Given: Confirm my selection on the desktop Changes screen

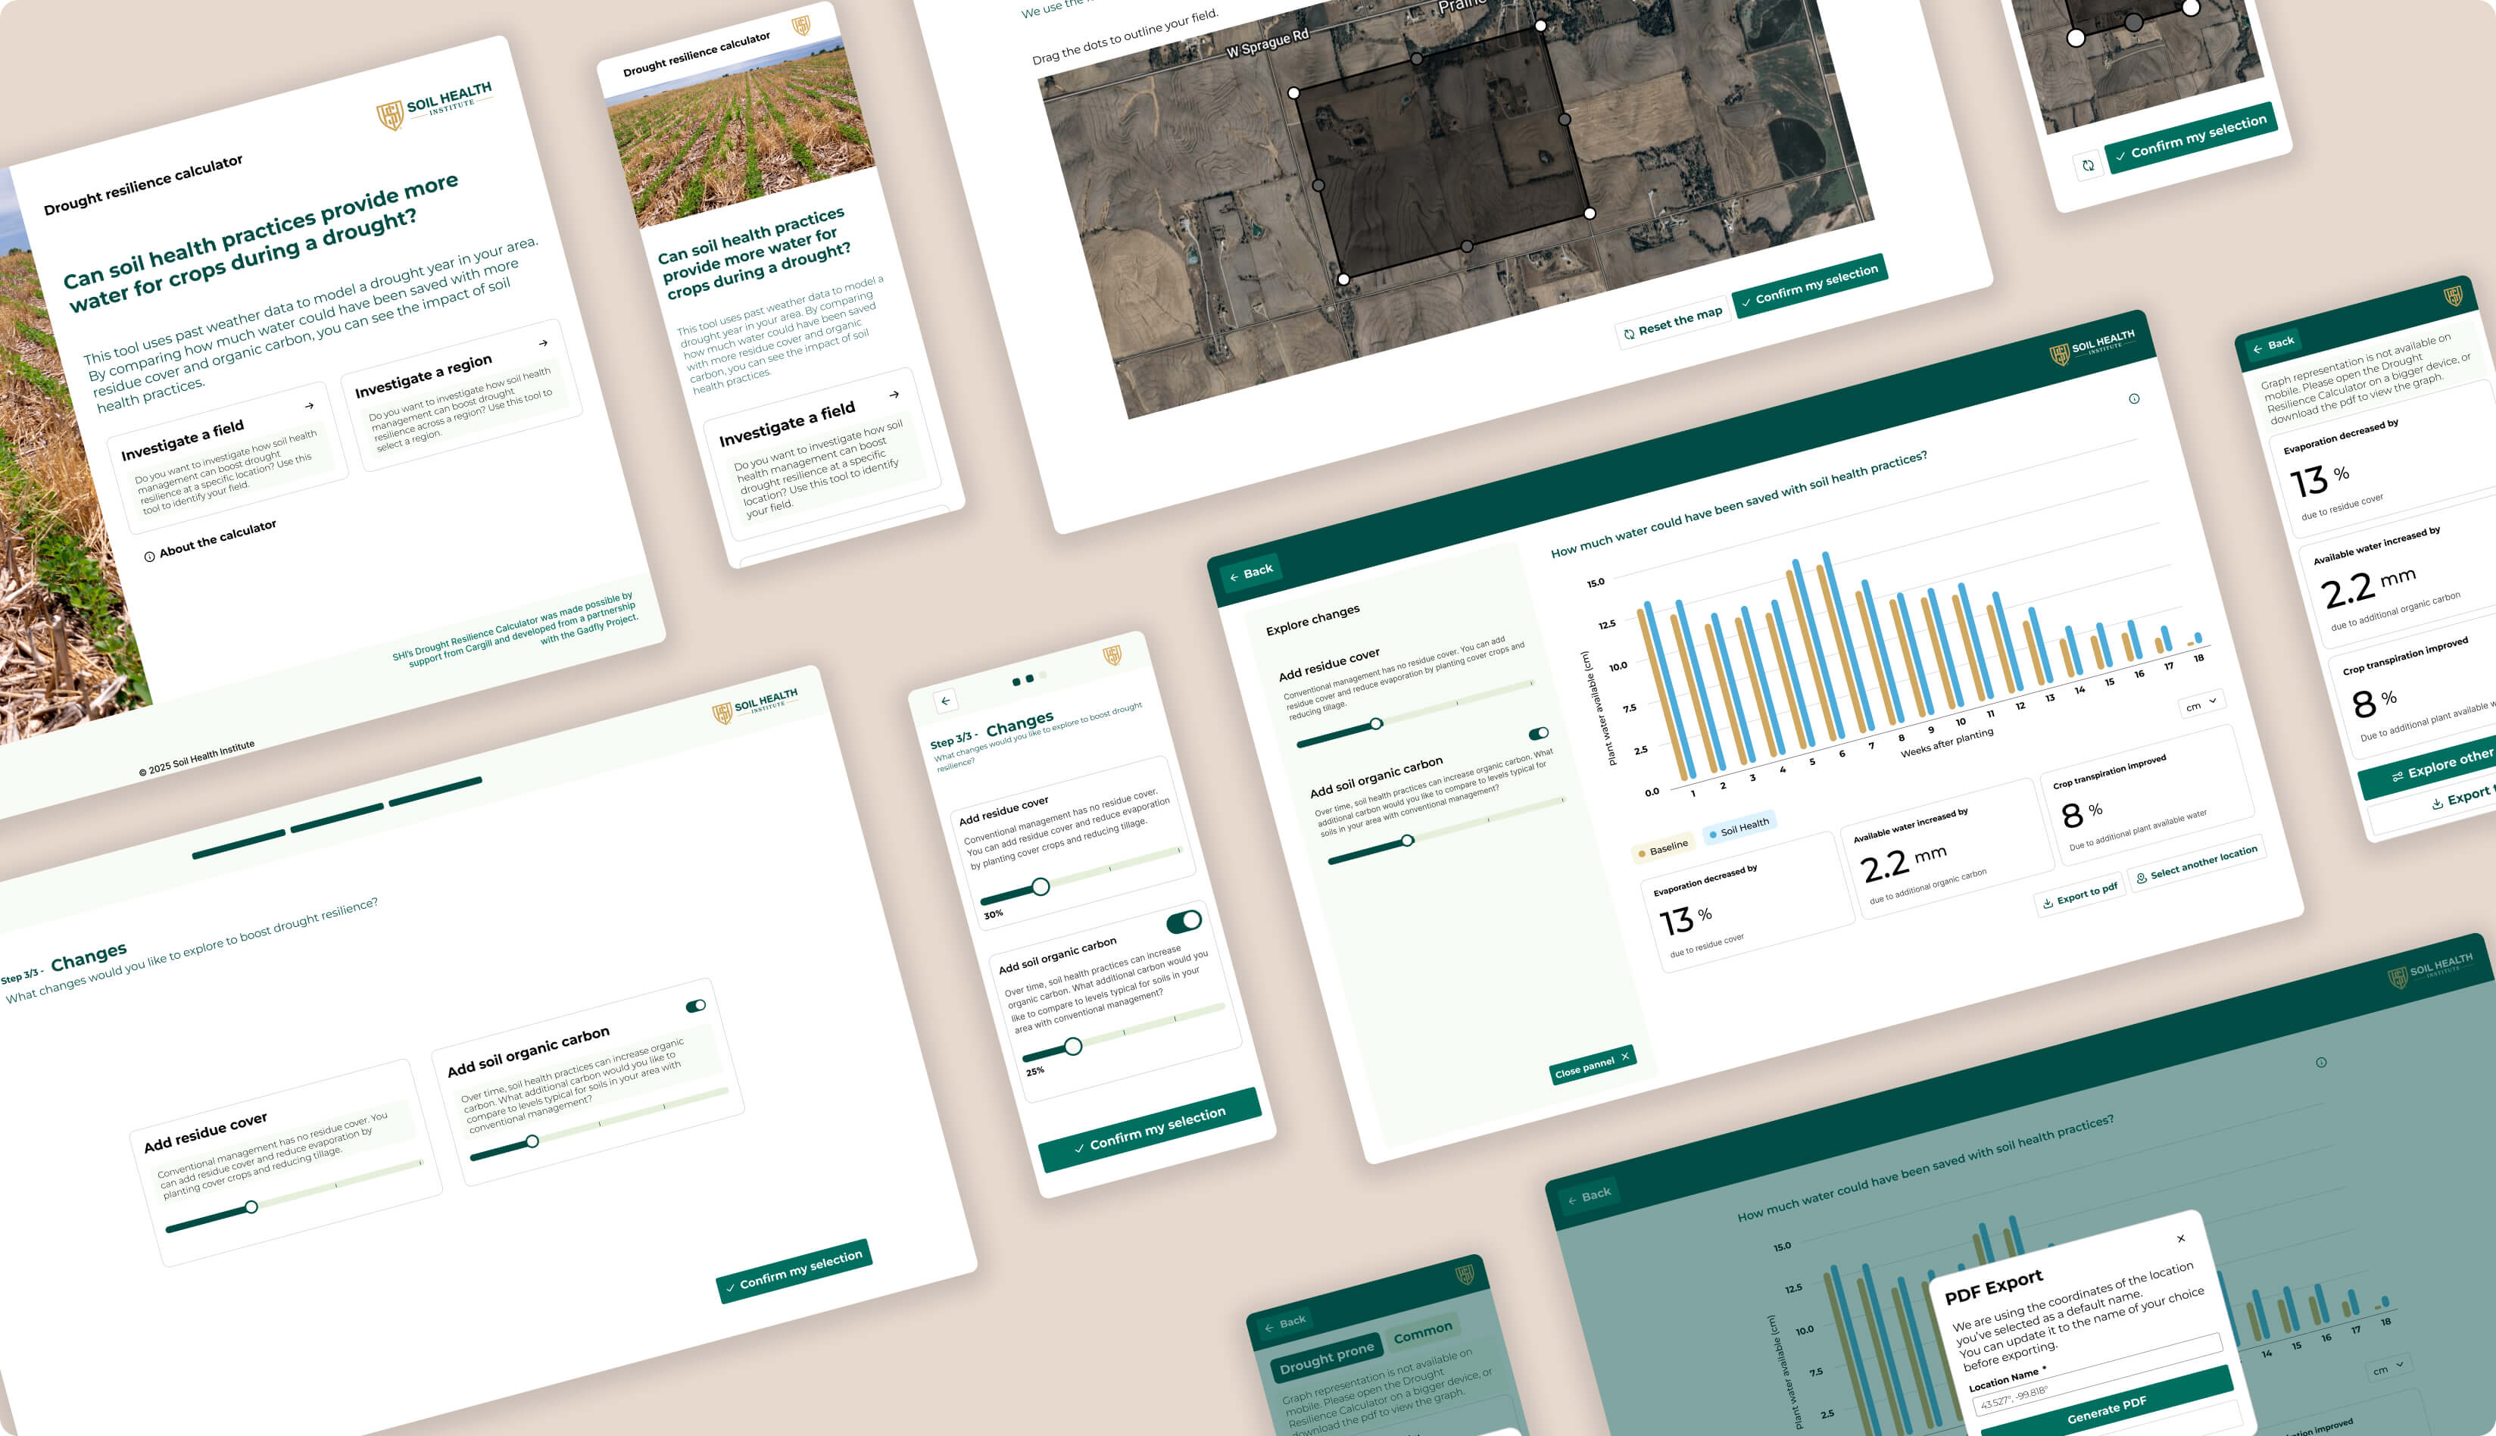Looking at the screenshot, I should 794,1270.
